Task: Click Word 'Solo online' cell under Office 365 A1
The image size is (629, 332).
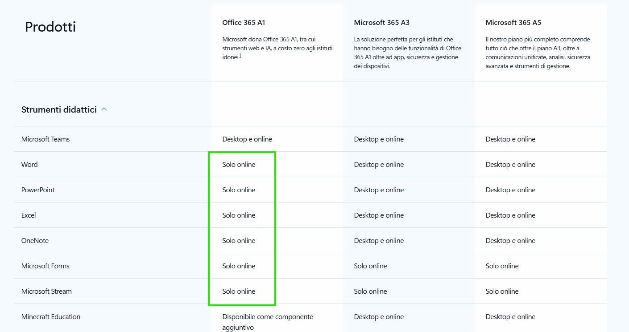Action: [x=239, y=165]
